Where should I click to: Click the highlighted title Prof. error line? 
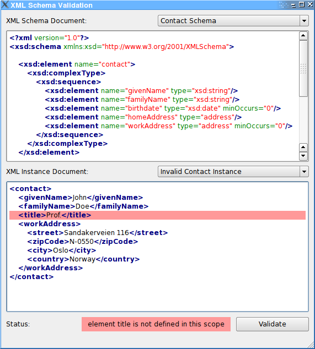(158, 215)
